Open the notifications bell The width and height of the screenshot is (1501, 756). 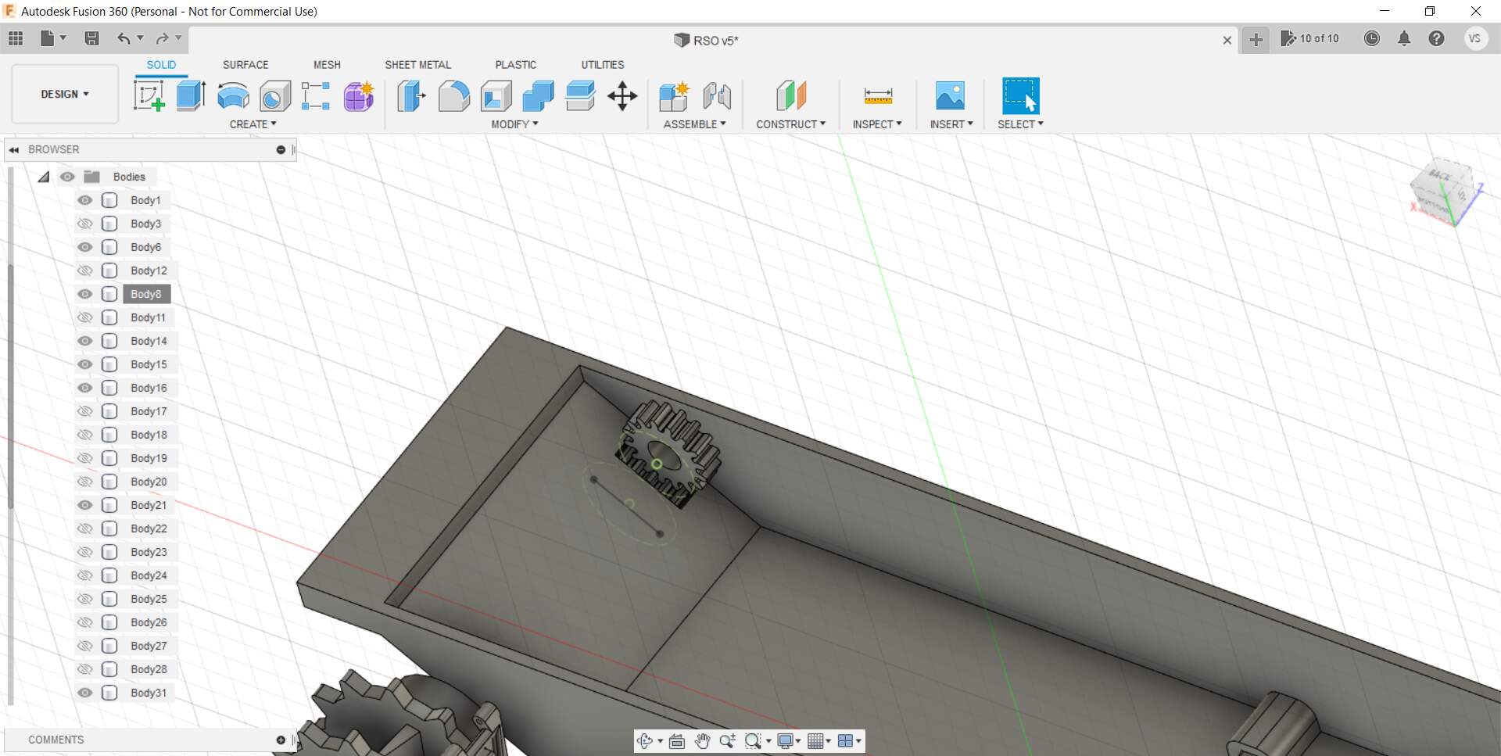coord(1404,38)
